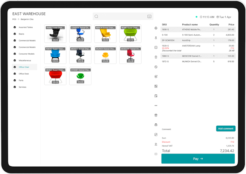The height and width of the screenshot is (174, 246).
Task: Click the customer person icon in the action column
Action: point(156,38)
